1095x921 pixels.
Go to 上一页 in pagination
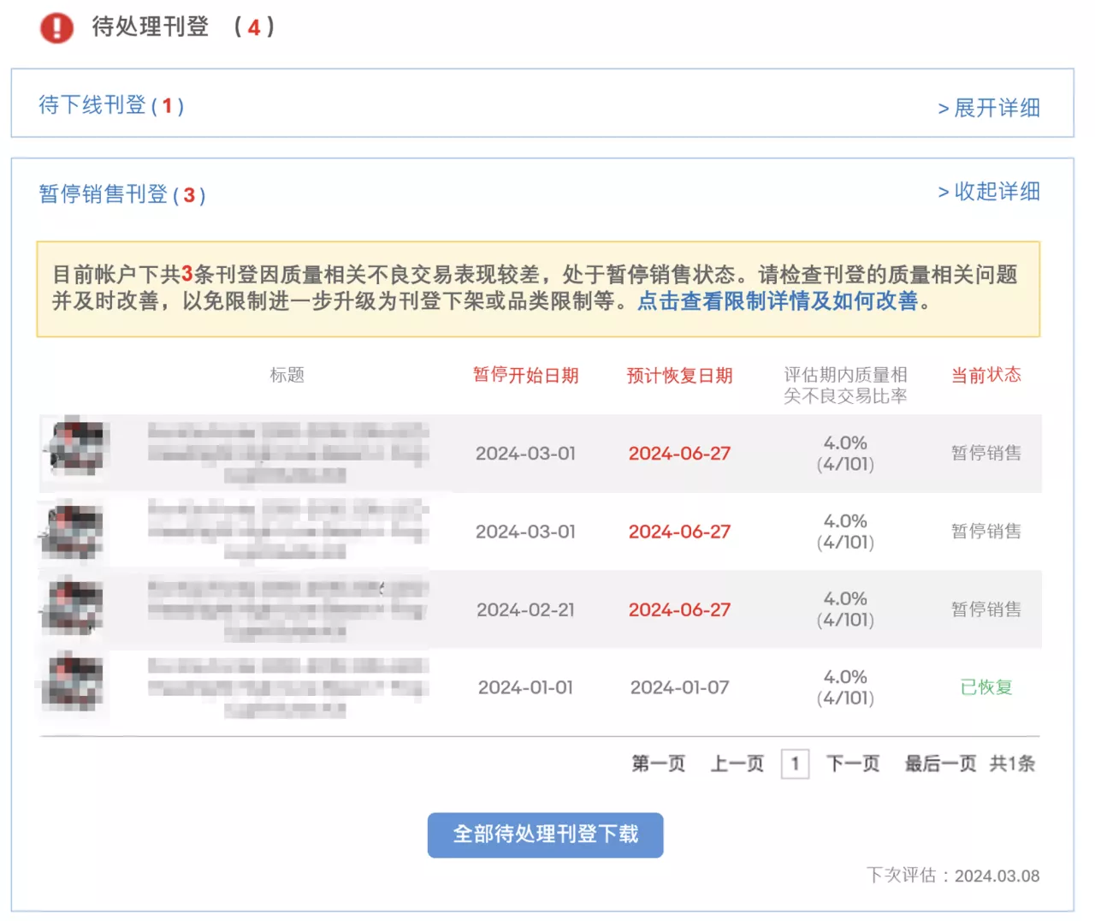tap(737, 764)
